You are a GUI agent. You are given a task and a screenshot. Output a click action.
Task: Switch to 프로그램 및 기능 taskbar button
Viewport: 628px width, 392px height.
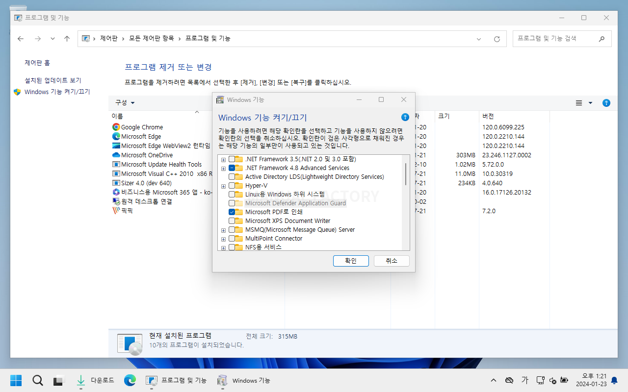177,380
